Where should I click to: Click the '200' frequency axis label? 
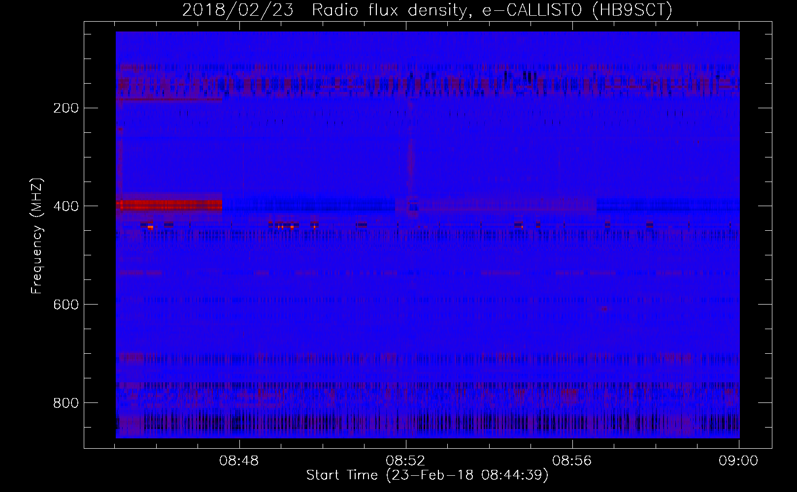(66, 108)
